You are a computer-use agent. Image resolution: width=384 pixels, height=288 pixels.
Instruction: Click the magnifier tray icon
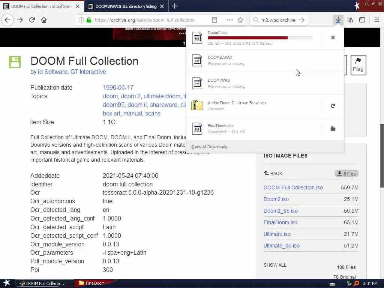coord(356,283)
